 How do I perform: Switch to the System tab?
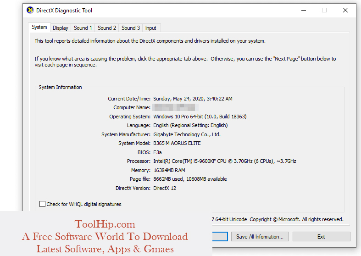click(39, 27)
